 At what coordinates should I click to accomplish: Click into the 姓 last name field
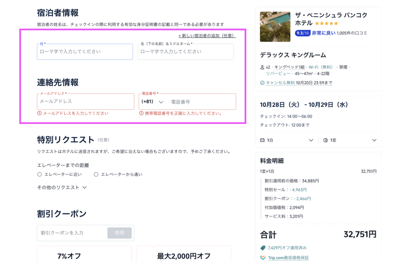pyautogui.click(x=85, y=52)
